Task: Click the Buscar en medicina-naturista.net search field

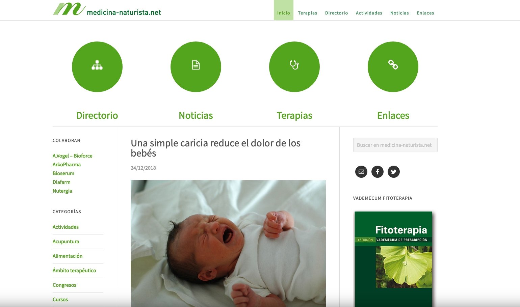Action: tap(395, 145)
